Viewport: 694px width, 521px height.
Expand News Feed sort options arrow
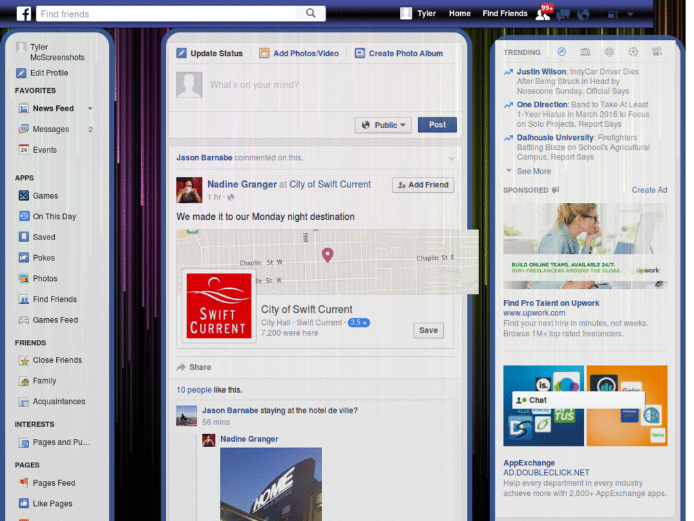pos(90,109)
